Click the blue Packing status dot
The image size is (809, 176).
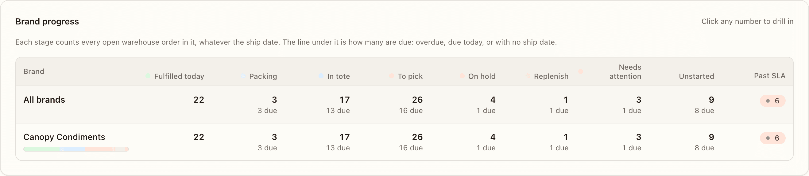[x=243, y=76]
